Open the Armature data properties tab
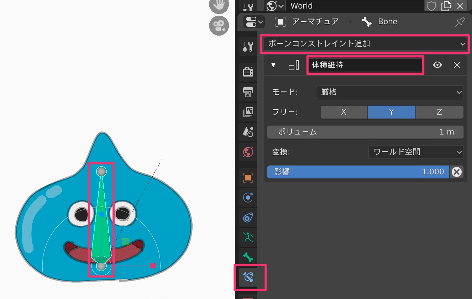This screenshot has height=299, width=472. 248,237
